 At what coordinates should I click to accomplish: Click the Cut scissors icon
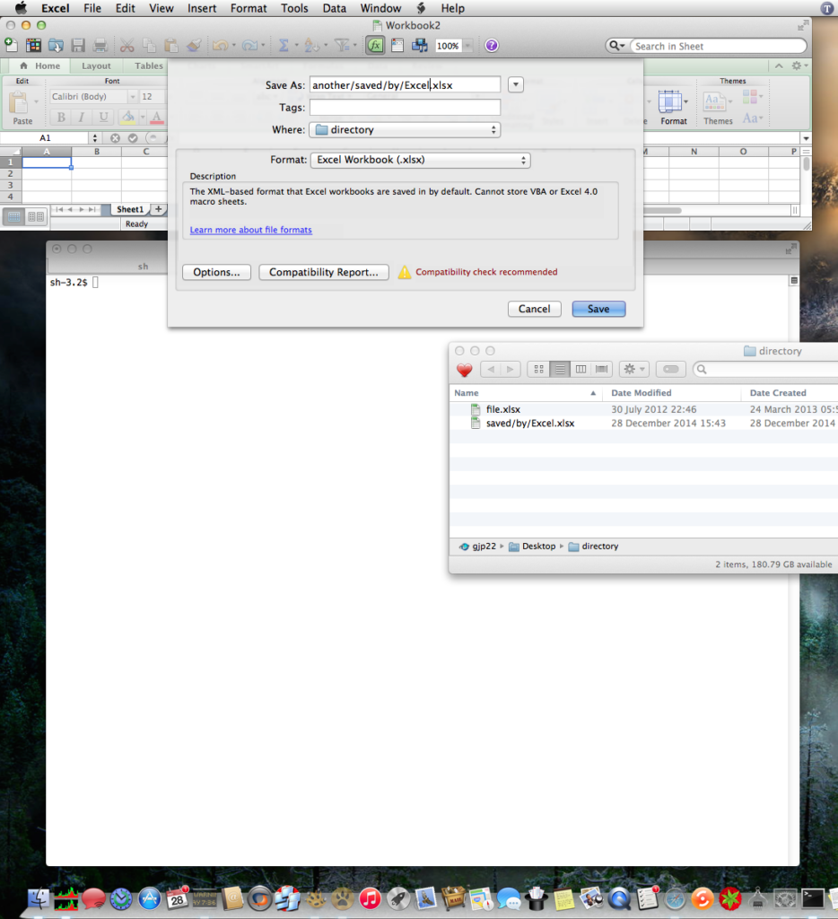coord(127,45)
